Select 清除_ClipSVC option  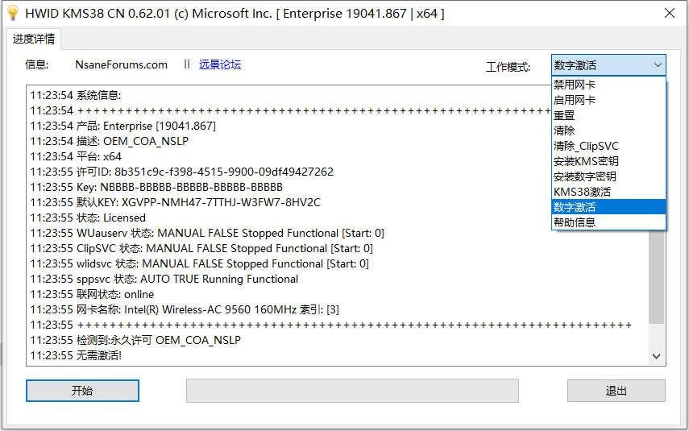[x=608, y=146]
